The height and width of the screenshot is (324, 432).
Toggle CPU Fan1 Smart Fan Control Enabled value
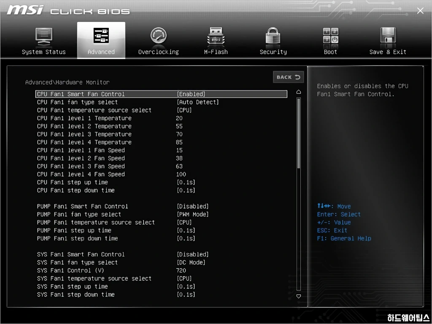pos(191,94)
